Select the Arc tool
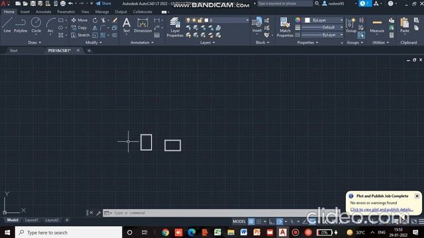 50,25
